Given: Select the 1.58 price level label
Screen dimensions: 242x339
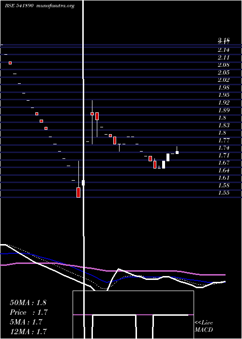Looking at the screenshot, I should tap(224, 185).
